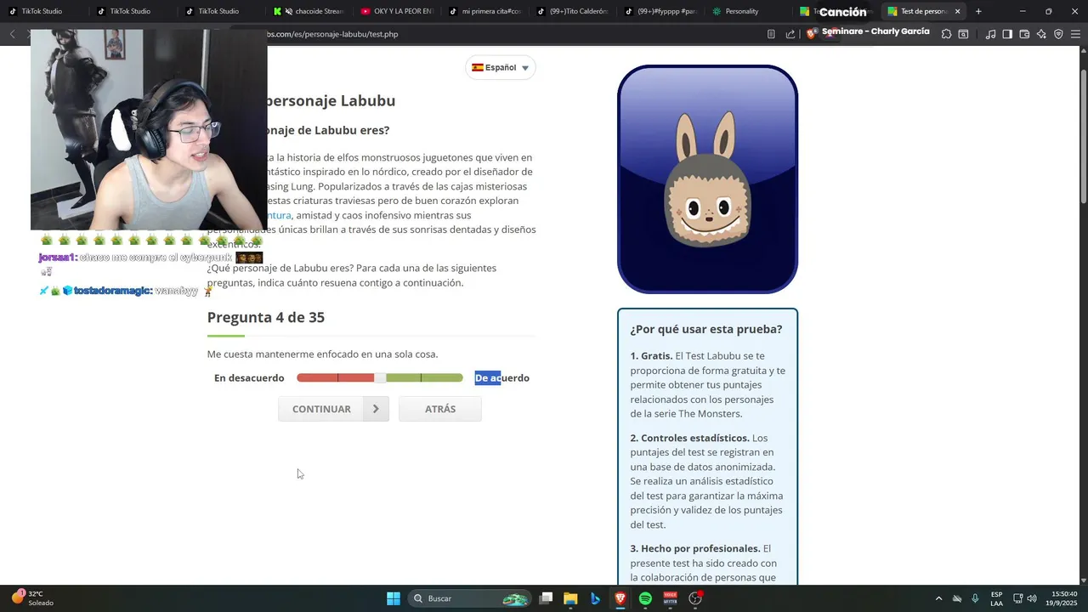The height and width of the screenshot is (612, 1088).
Task: Open File Explorer from the taskbar
Action: click(x=570, y=598)
